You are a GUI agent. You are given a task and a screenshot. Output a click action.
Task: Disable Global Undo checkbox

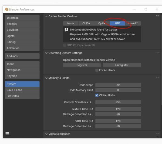tap(97, 95)
